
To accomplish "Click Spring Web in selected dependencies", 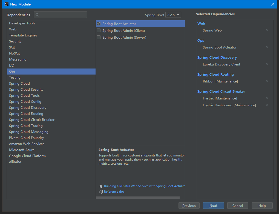I will coord(212,30).
